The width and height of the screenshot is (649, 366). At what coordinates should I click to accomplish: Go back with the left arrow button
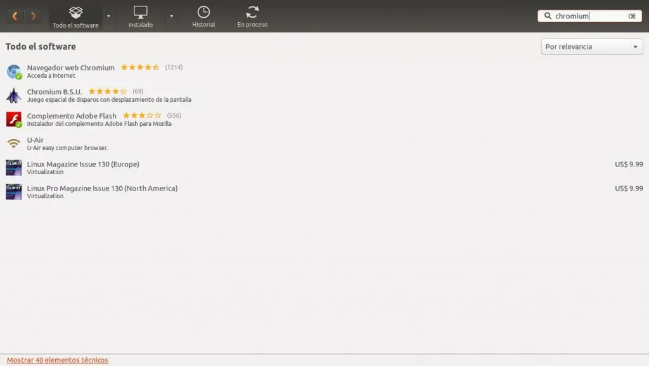[15, 16]
